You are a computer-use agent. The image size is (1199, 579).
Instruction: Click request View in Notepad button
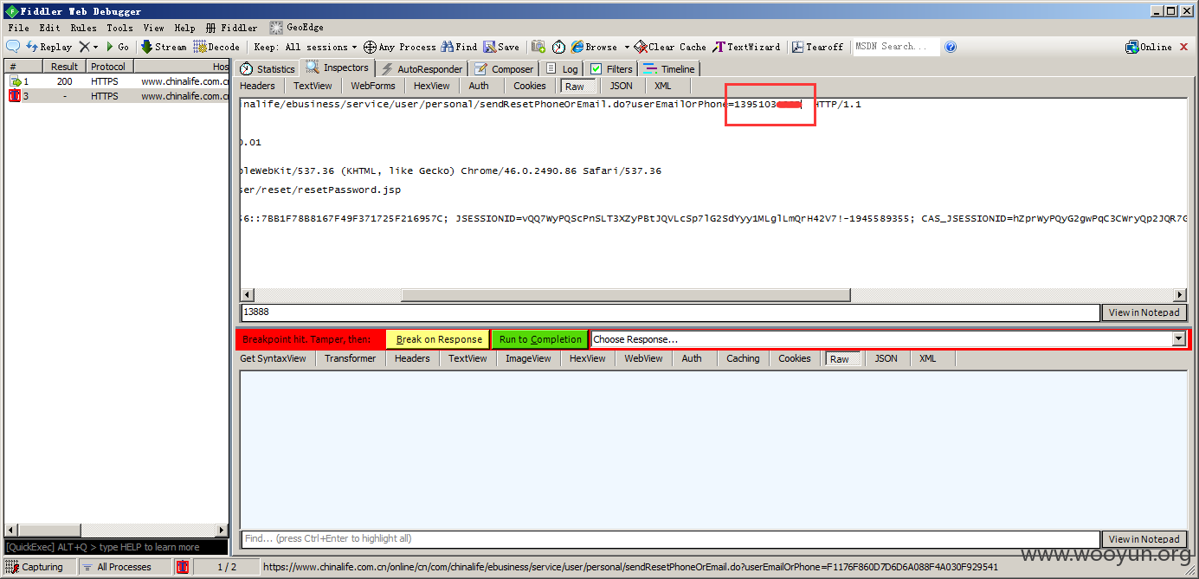(1144, 312)
